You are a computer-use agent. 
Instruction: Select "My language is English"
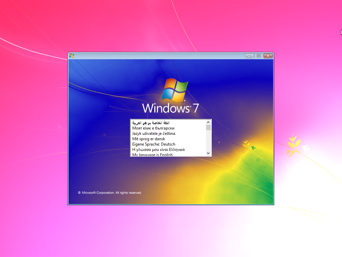168,154
